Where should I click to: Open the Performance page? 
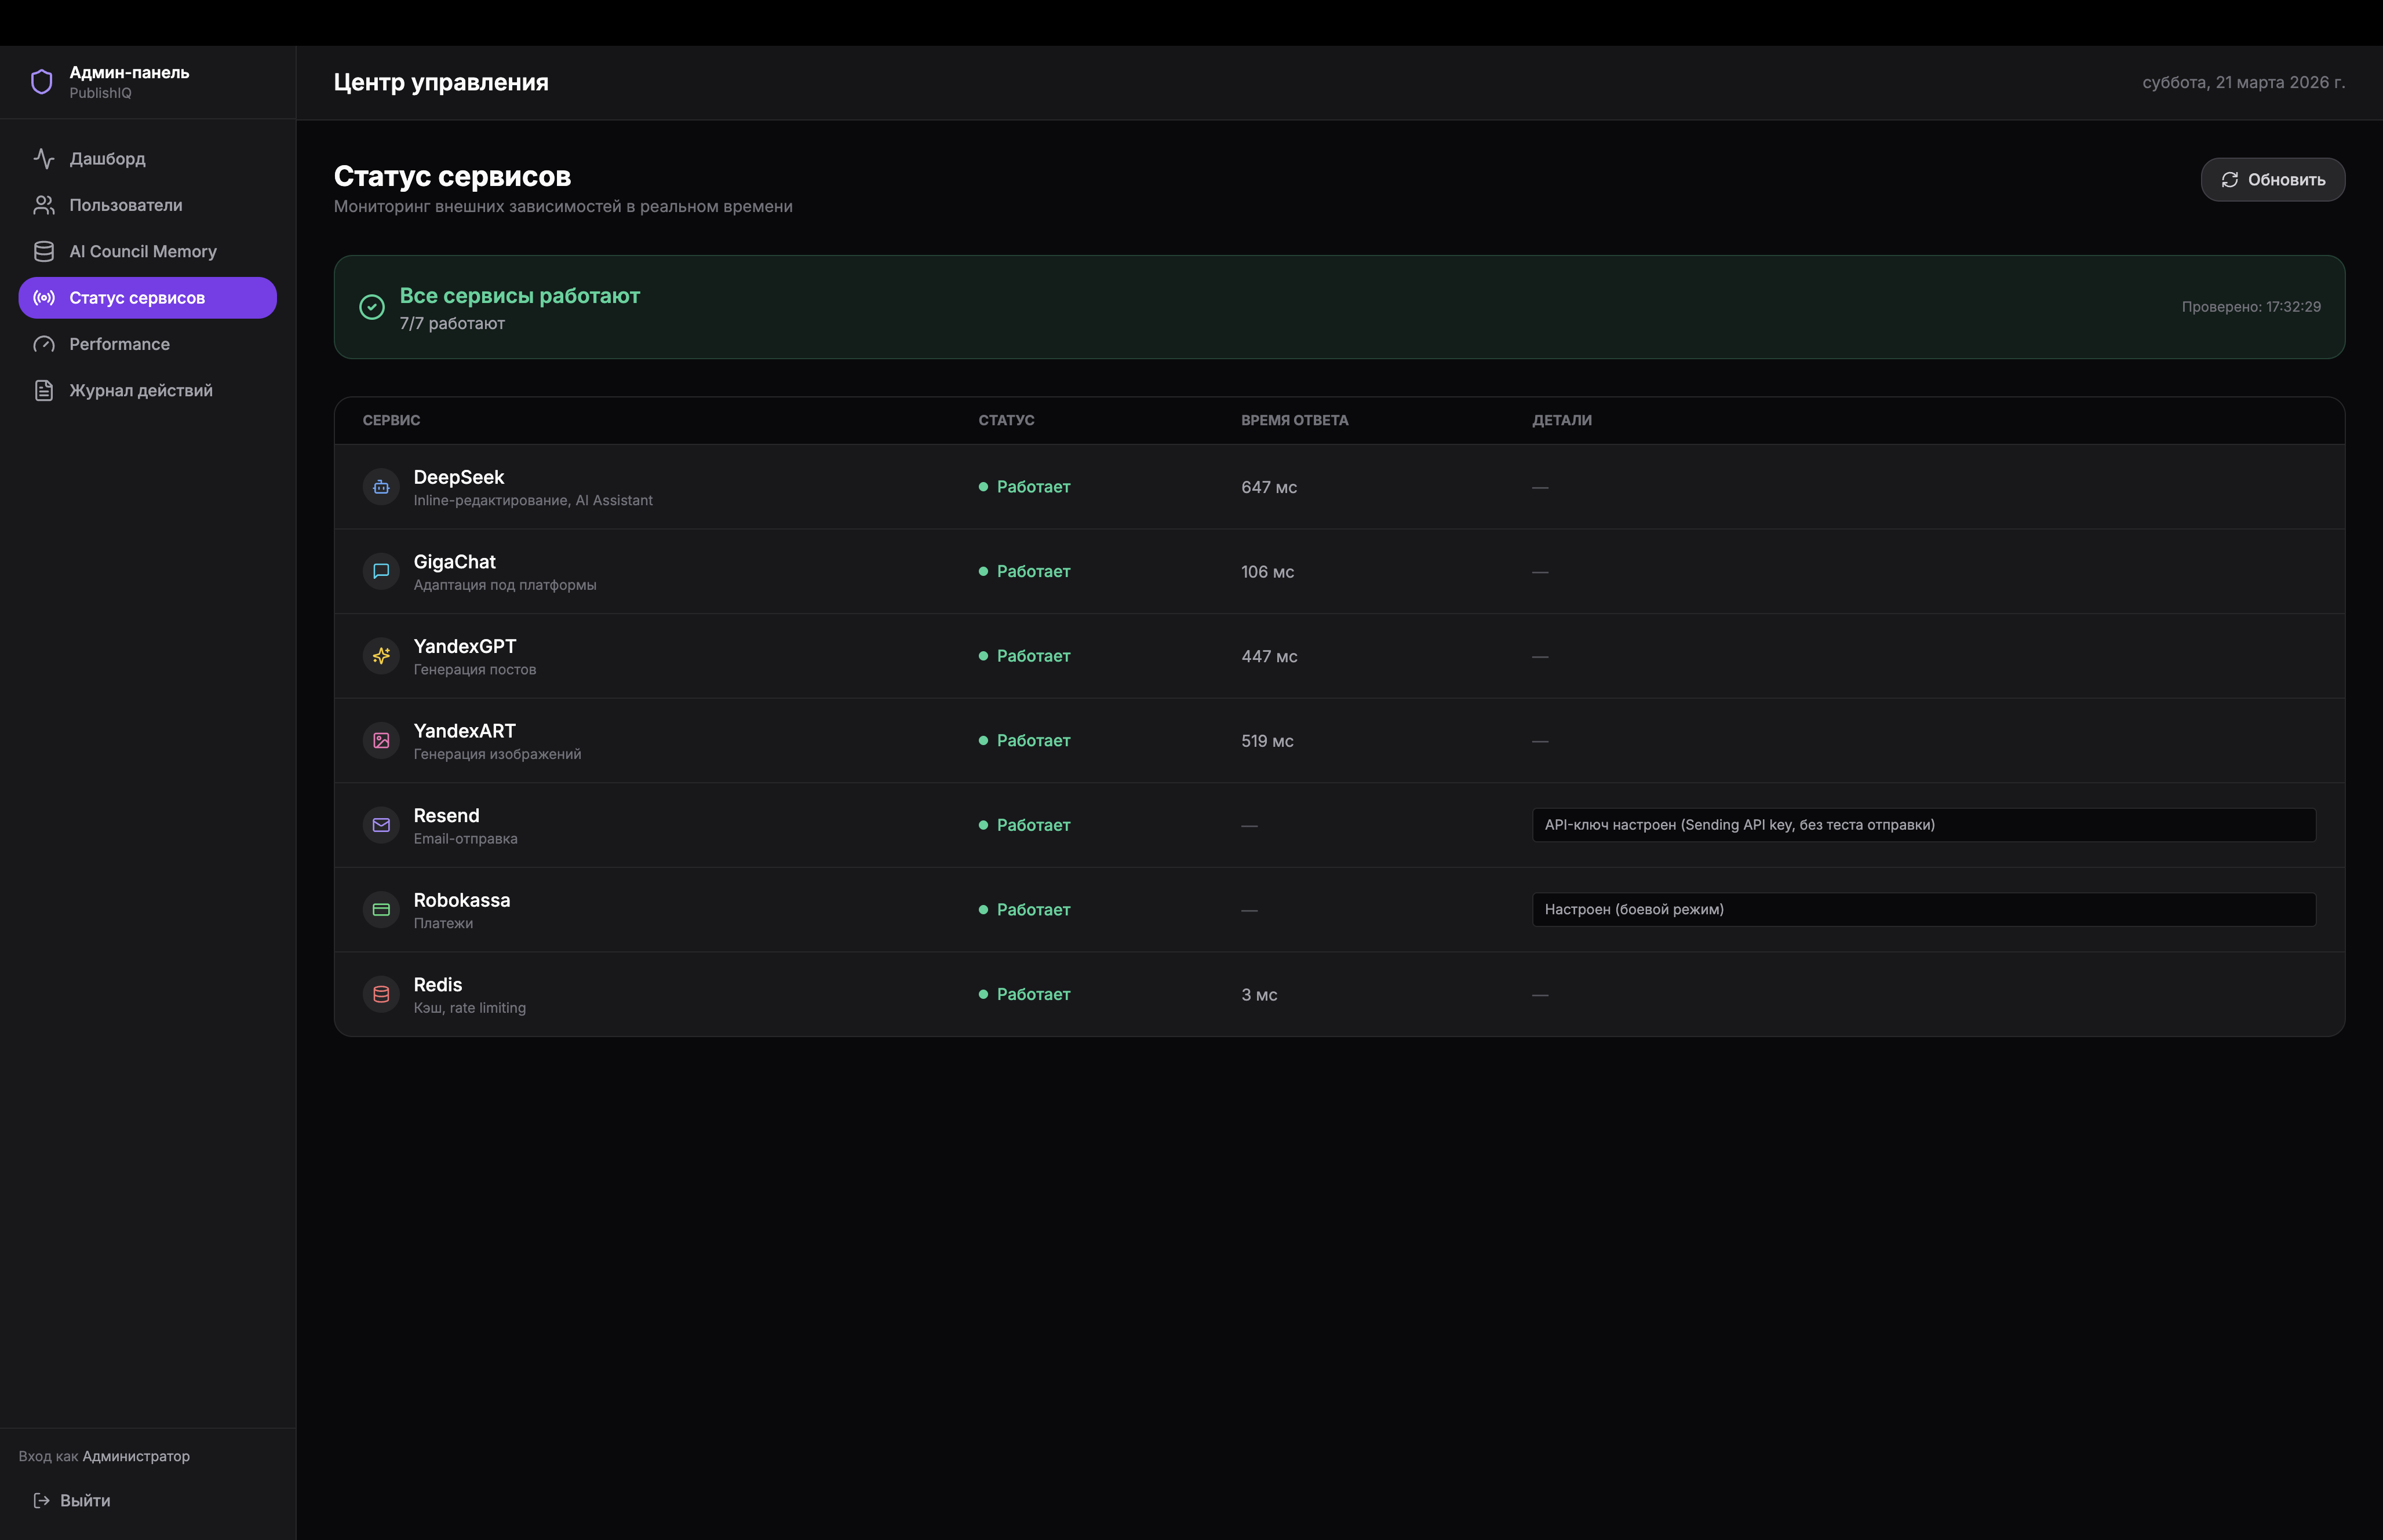119,344
